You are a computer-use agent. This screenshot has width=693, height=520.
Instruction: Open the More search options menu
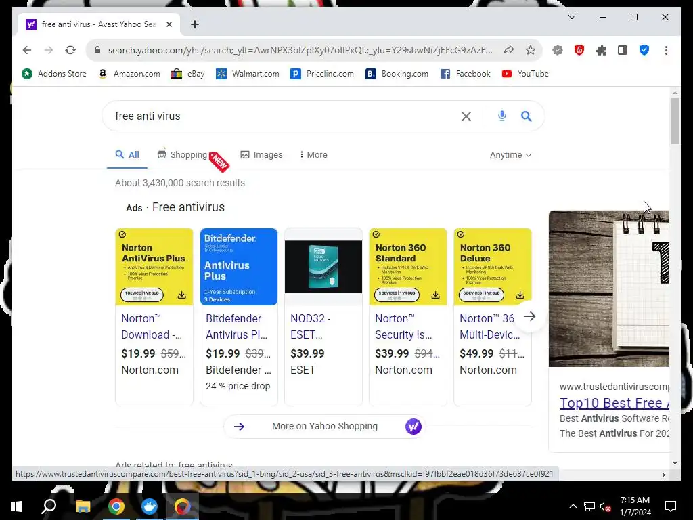(x=313, y=155)
